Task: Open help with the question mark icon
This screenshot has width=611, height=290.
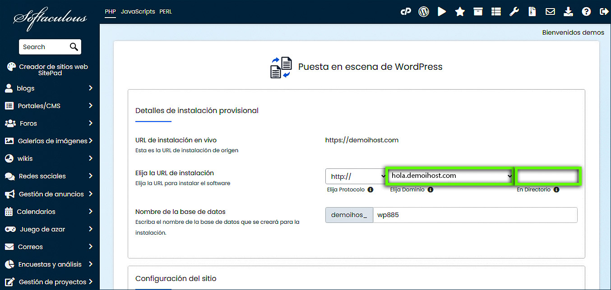Action: tap(586, 11)
